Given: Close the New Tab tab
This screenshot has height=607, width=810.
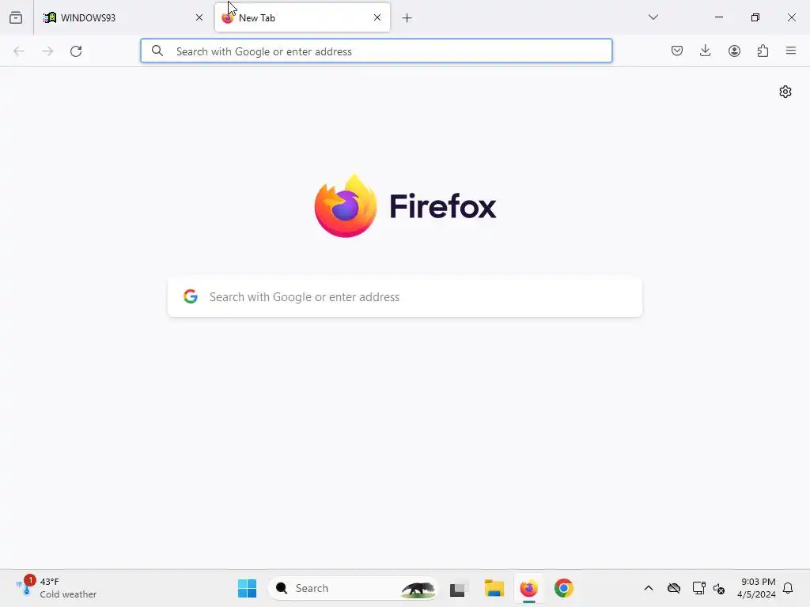Looking at the screenshot, I should tap(377, 17).
